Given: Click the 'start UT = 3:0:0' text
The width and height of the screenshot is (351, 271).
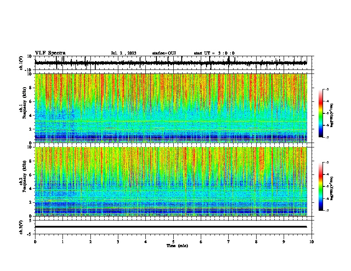Looking at the screenshot, I should [x=214, y=53].
